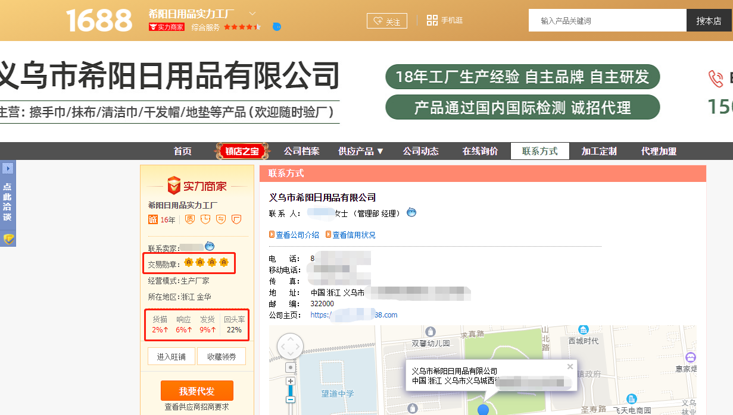733x415 pixels.
Task: Click the 1688 logo
Action: pyautogui.click(x=99, y=20)
